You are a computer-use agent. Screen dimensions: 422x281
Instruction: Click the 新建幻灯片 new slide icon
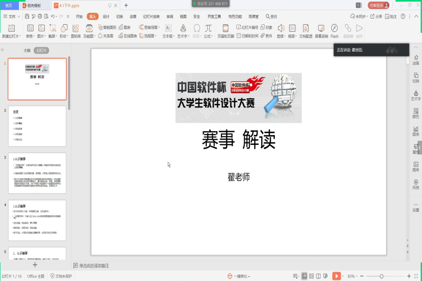(11, 28)
